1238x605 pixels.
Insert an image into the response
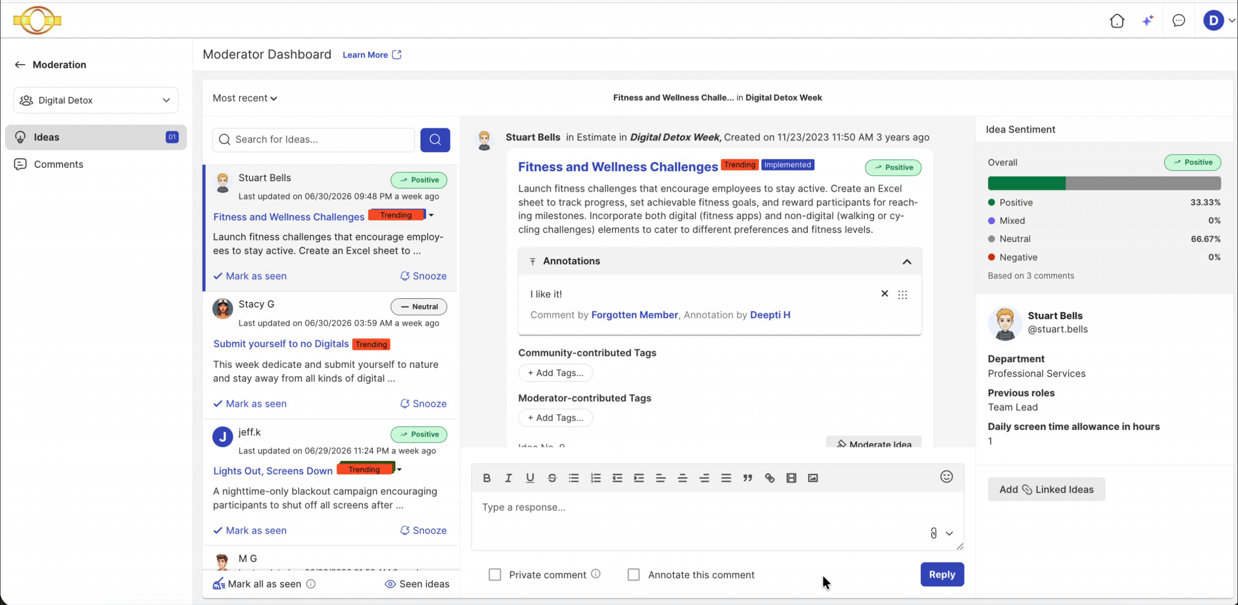(813, 478)
